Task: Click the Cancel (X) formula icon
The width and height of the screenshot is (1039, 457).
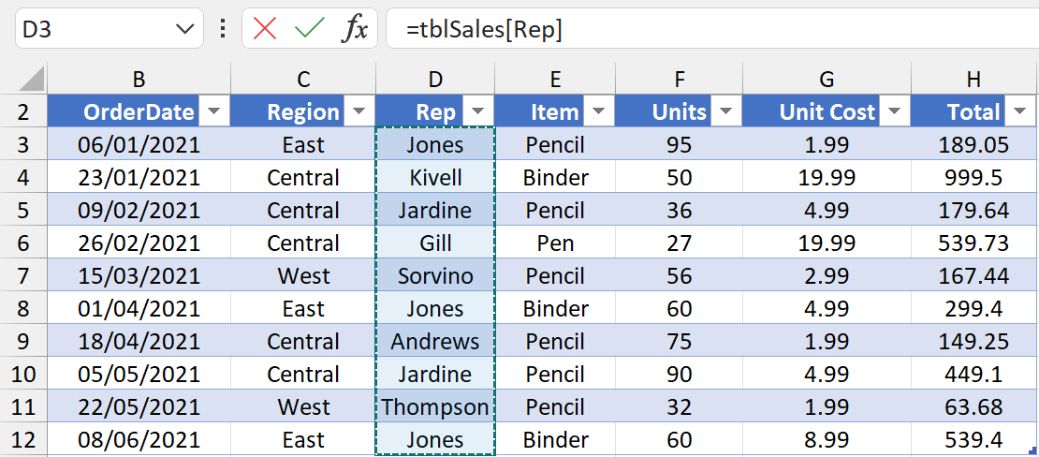Action: pos(266,29)
